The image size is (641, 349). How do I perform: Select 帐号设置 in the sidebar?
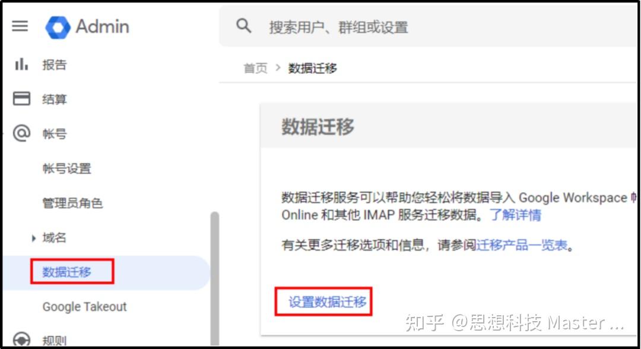[66, 168]
